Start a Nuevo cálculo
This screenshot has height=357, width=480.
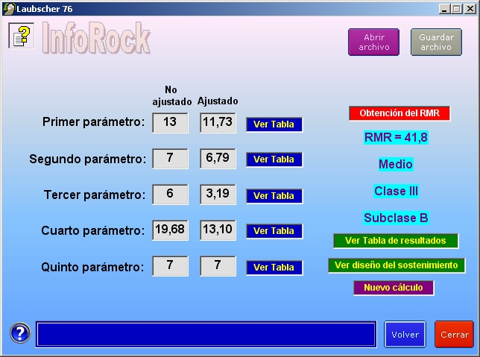394,288
